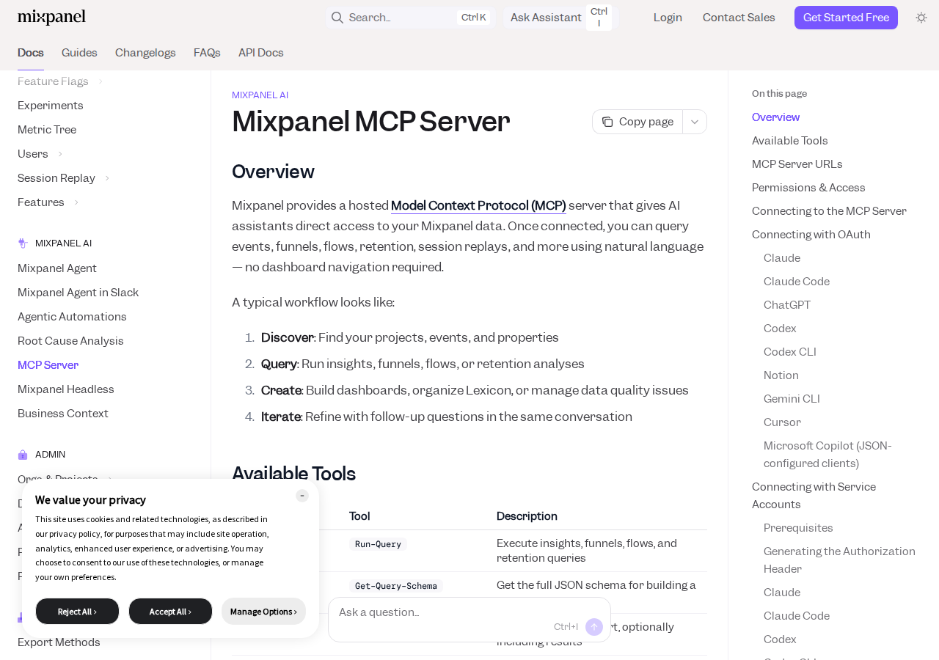Viewport: 939px width, 660px height.
Task: Jump to Cursor in page outline
Action: click(x=782, y=422)
